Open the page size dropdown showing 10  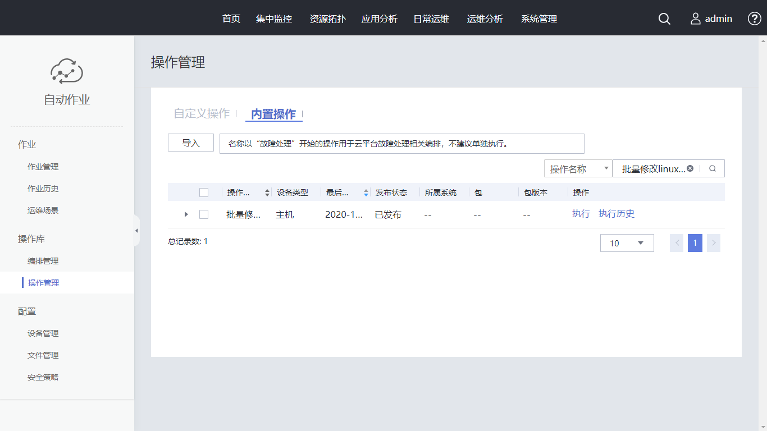point(627,243)
